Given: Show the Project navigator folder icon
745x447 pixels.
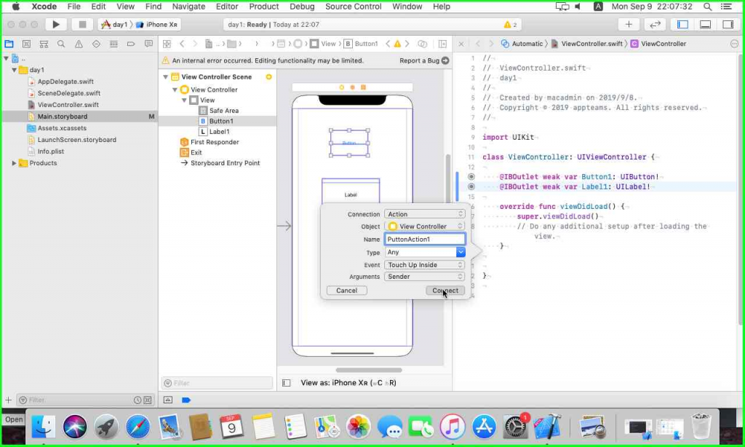Looking at the screenshot, I should [x=9, y=44].
